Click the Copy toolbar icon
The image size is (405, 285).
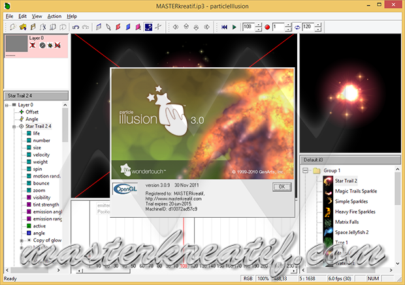pos(53,27)
